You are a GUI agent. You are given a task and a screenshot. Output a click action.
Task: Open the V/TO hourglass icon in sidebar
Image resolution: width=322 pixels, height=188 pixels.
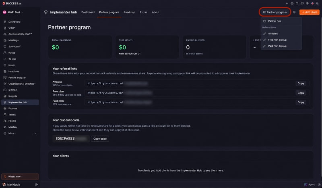tap(5, 28)
